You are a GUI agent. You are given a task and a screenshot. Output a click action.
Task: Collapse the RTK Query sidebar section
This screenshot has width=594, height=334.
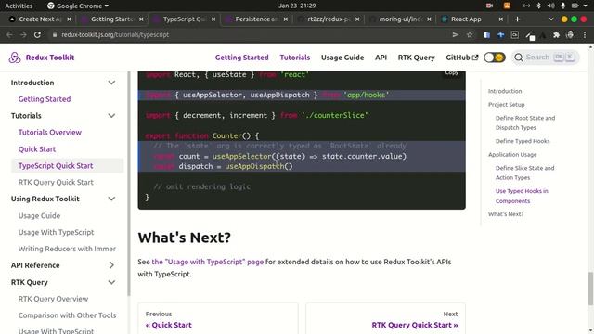111,282
